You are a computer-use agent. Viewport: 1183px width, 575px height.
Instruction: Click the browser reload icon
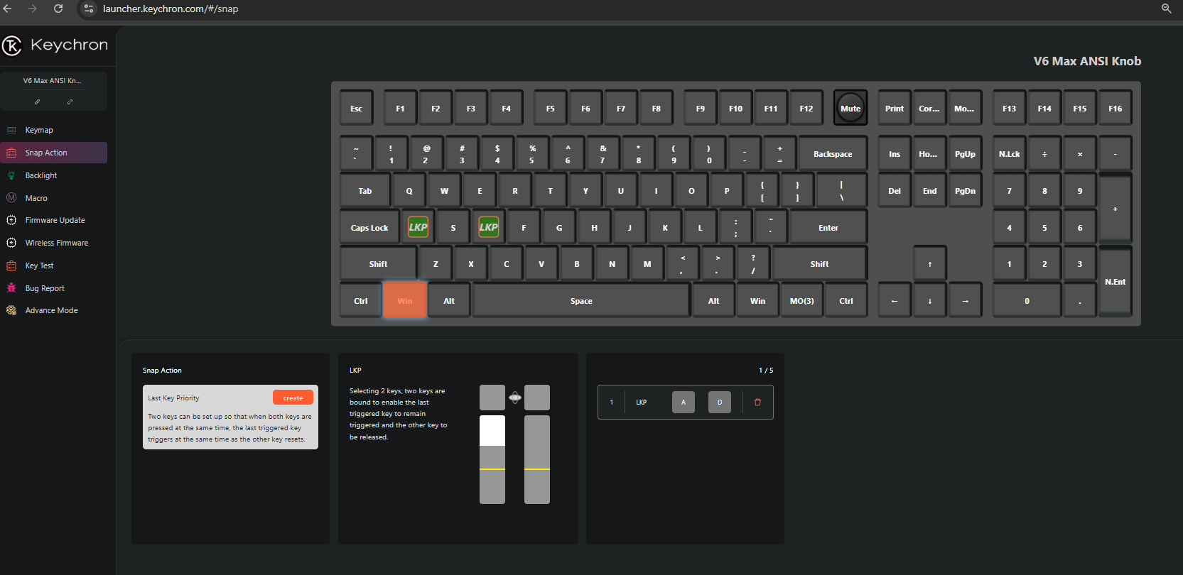(58, 9)
